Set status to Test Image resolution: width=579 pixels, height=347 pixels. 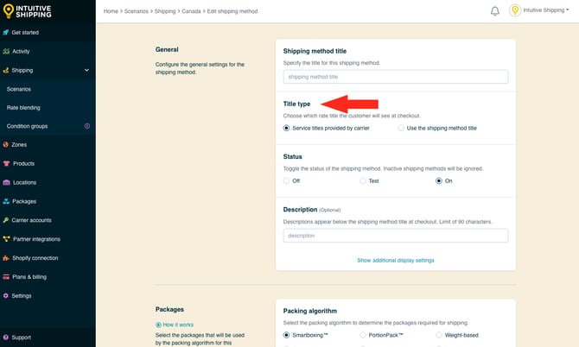coord(363,180)
